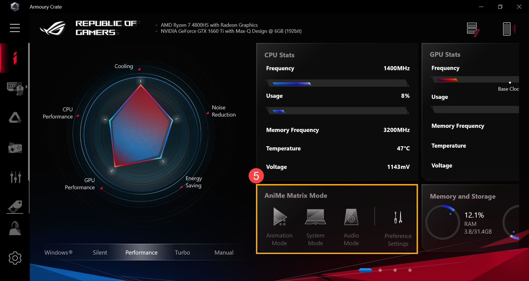Screen dimensions: 529x281
Task: Click the 1143mV CPU voltage value
Action: click(x=398, y=167)
